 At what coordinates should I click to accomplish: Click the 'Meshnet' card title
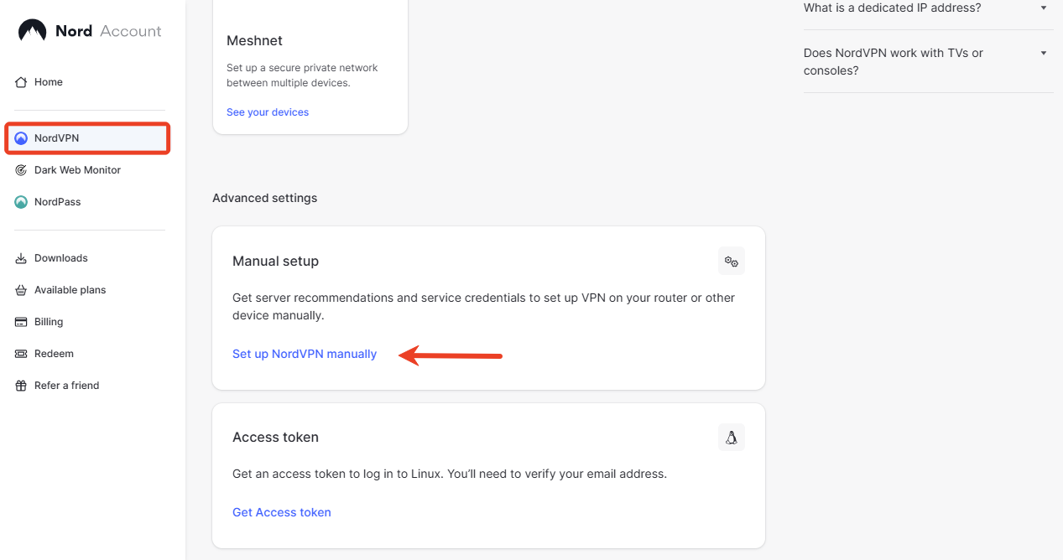254,41
